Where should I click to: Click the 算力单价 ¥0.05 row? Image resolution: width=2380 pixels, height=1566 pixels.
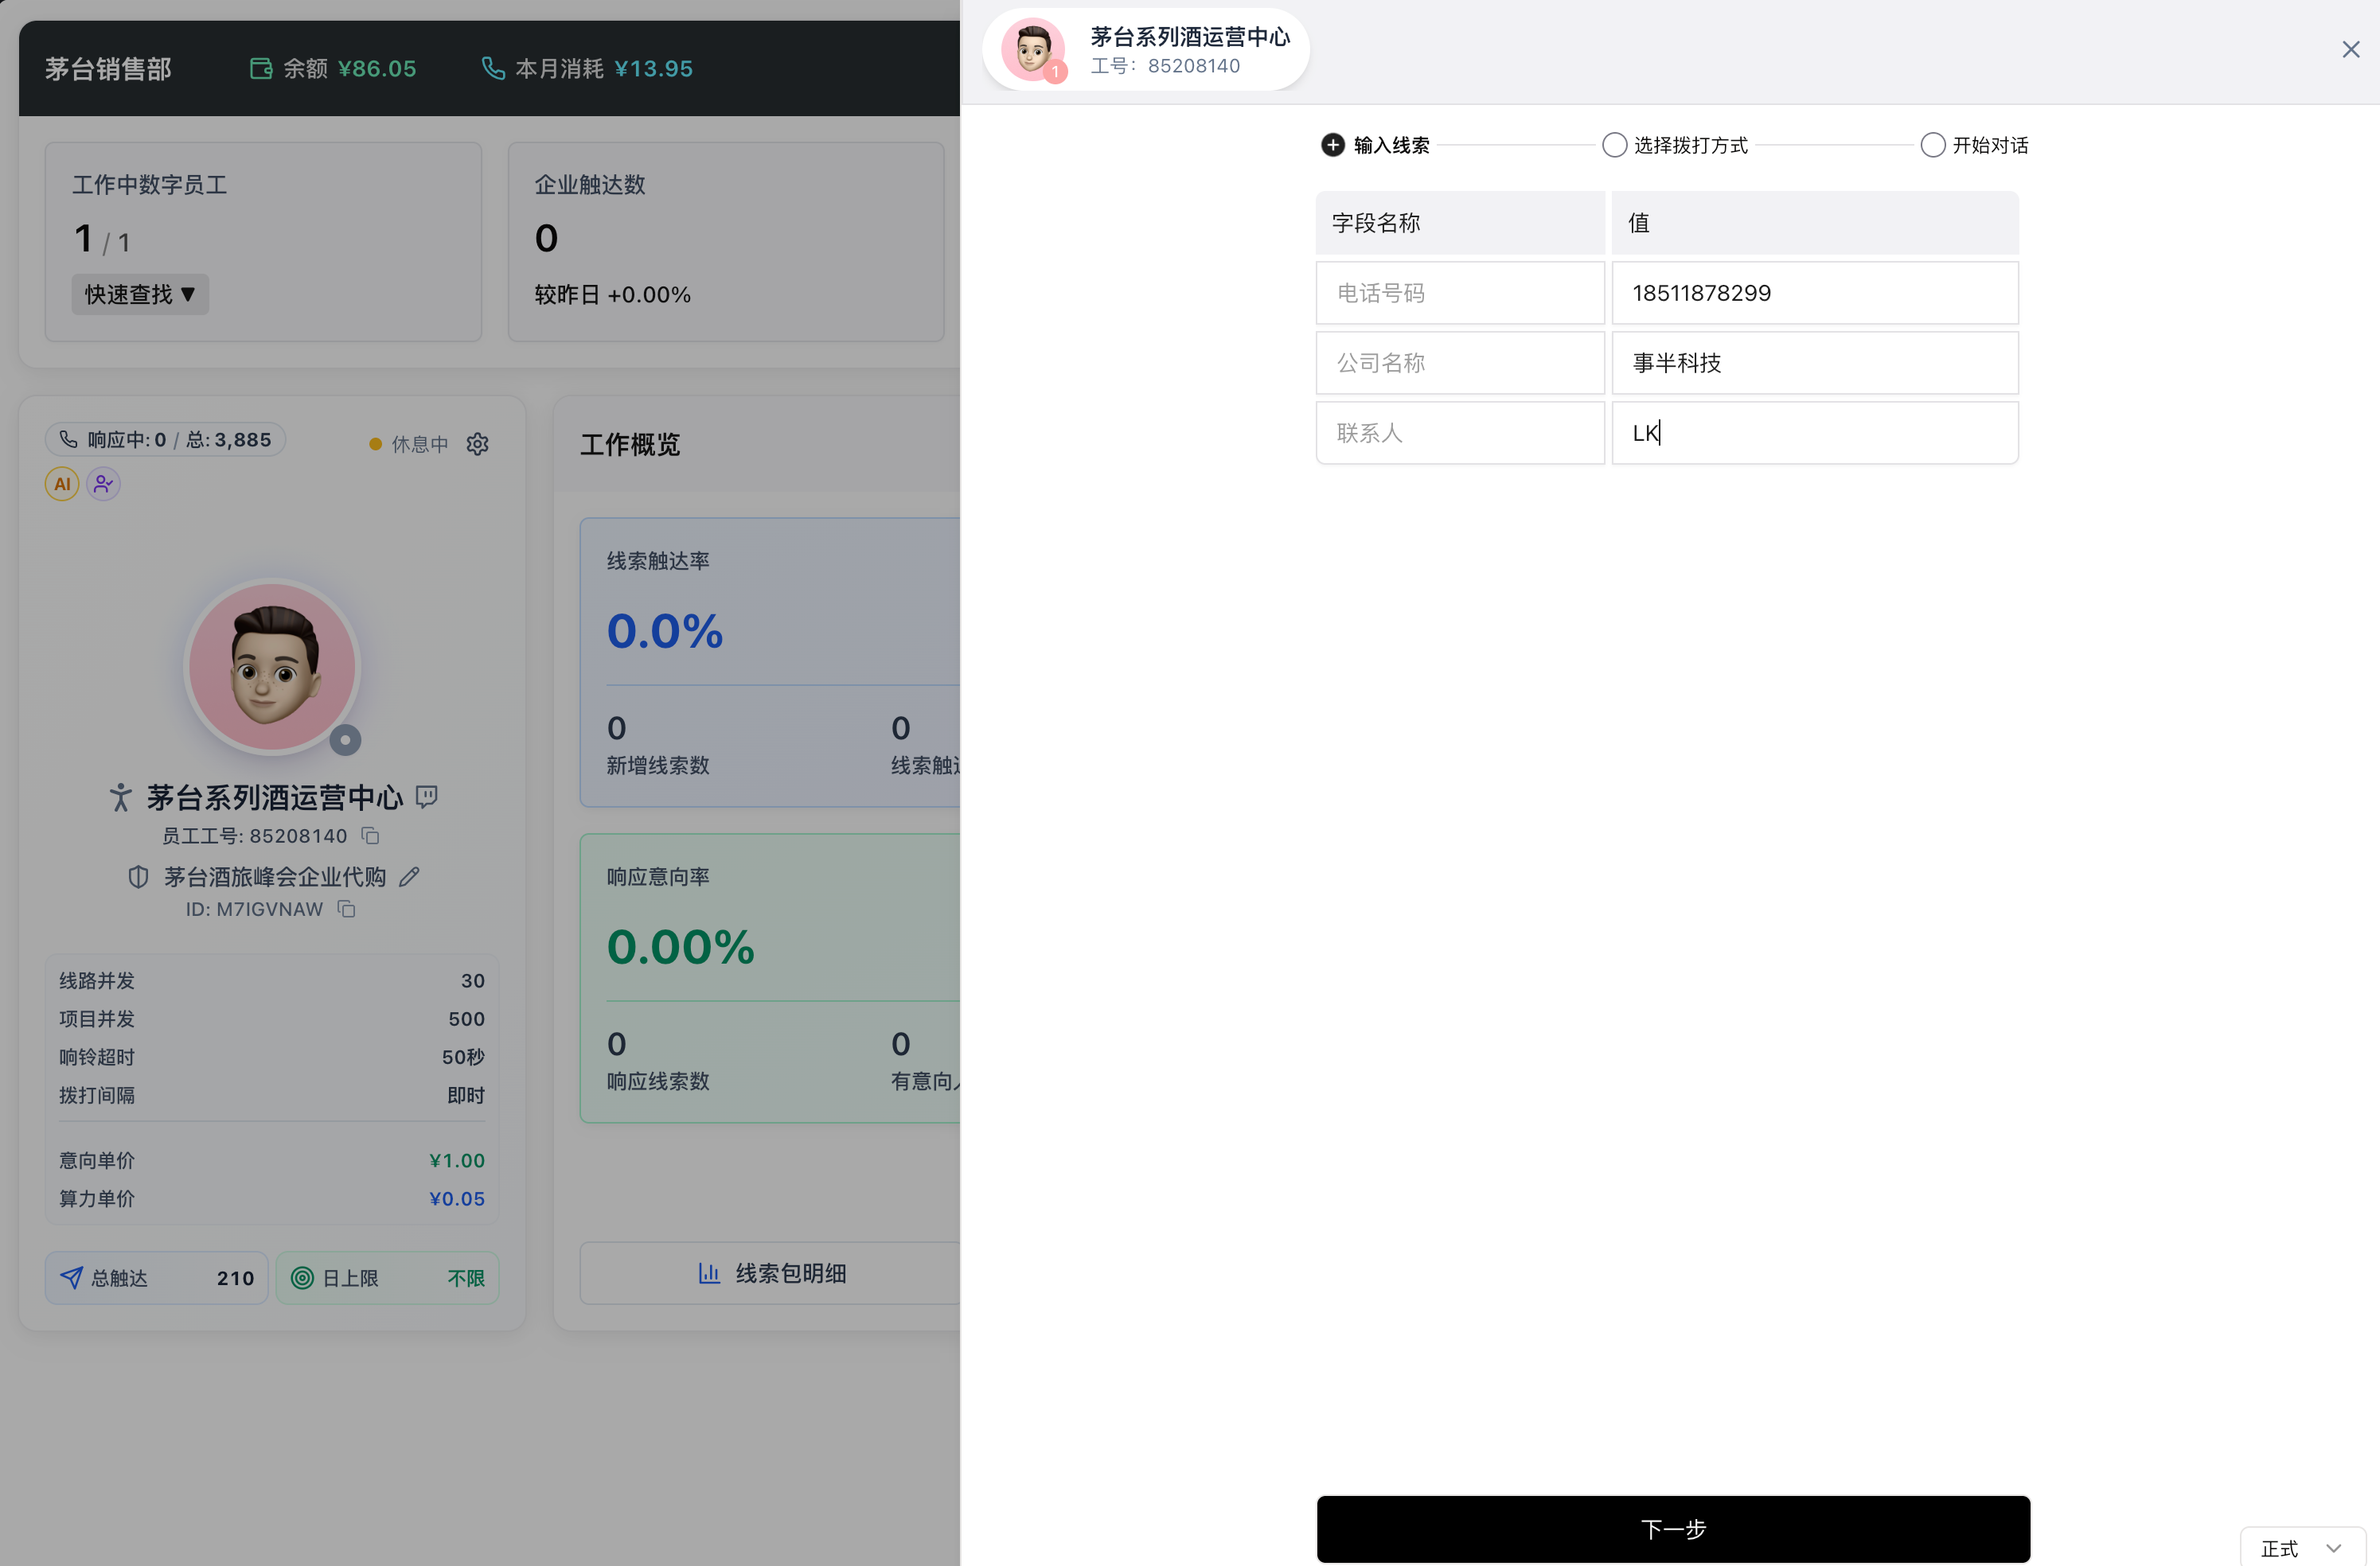point(272,1198)
